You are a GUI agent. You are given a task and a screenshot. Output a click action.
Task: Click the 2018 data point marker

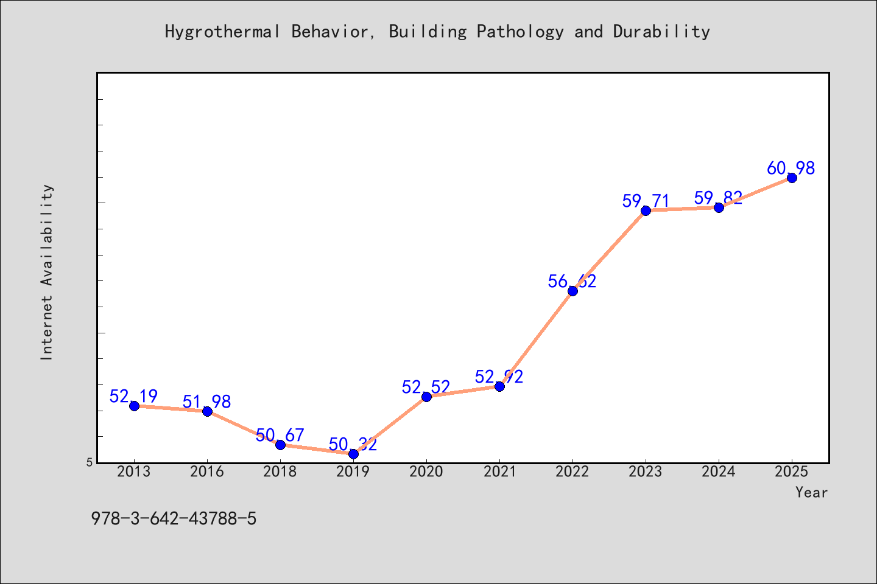[x=280, y=445]
